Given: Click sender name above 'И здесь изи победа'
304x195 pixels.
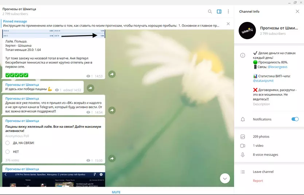Looking at the screenshot, I should click(22, 85).
